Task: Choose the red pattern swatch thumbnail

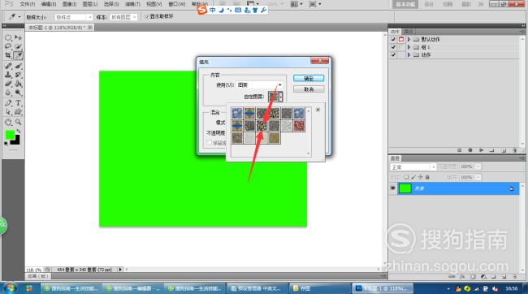Action: pos(299,126)
